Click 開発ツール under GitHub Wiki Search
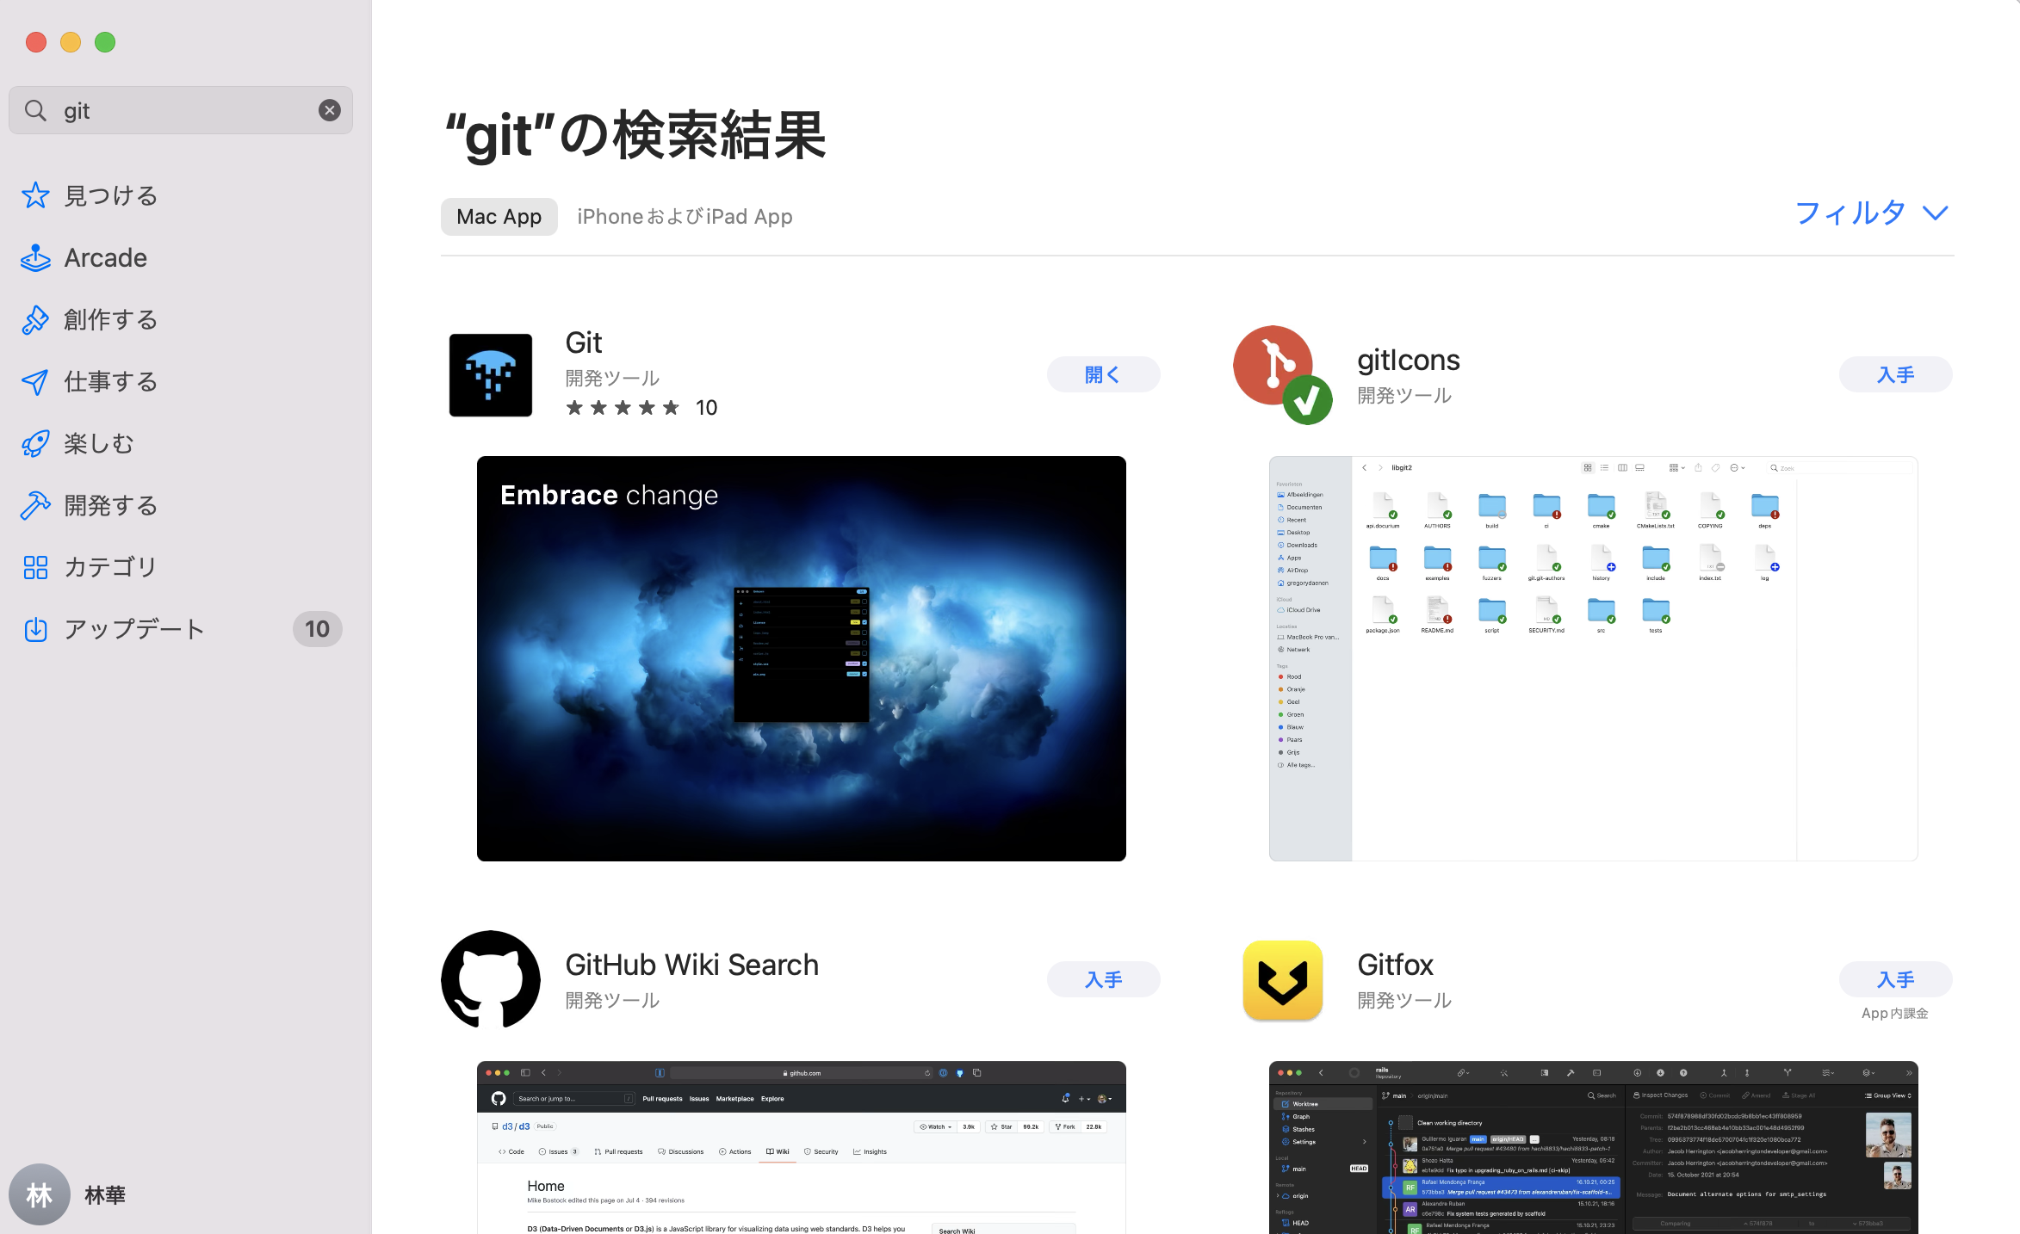This screenshot has width=2020, height=1234. click(x=612, y=1000)
